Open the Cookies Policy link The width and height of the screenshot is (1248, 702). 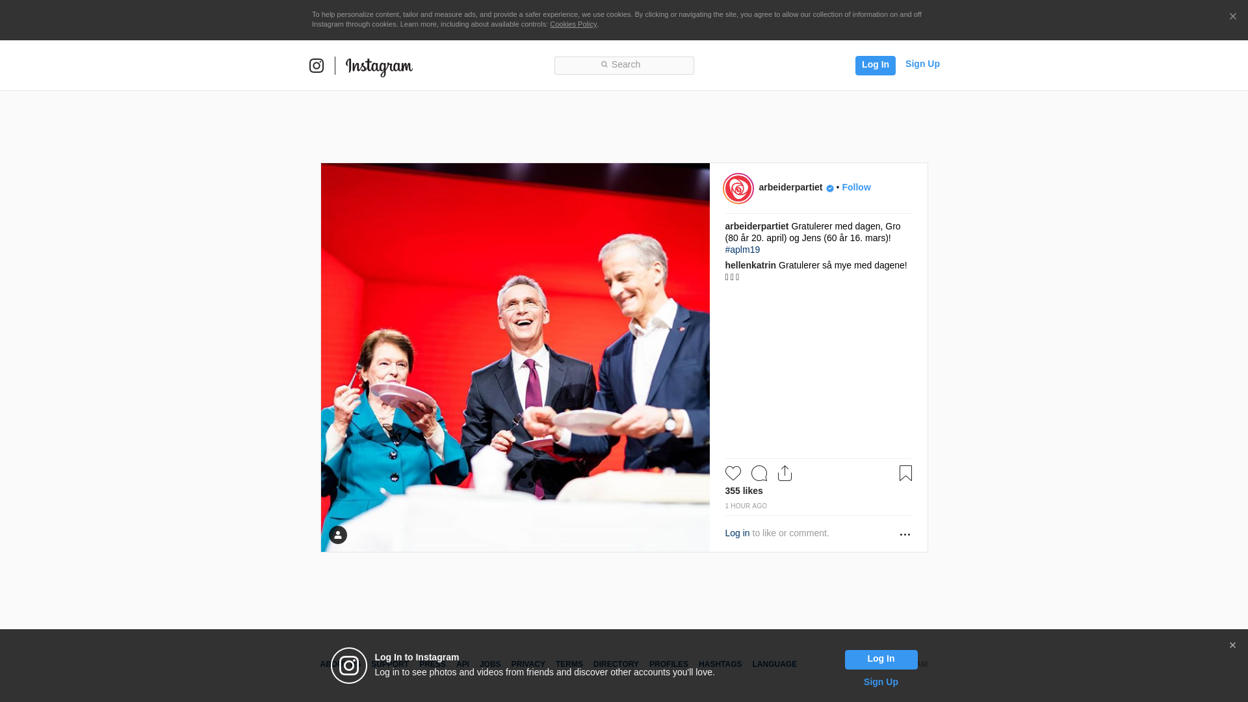pyautogui.click(x=573, y=24)
